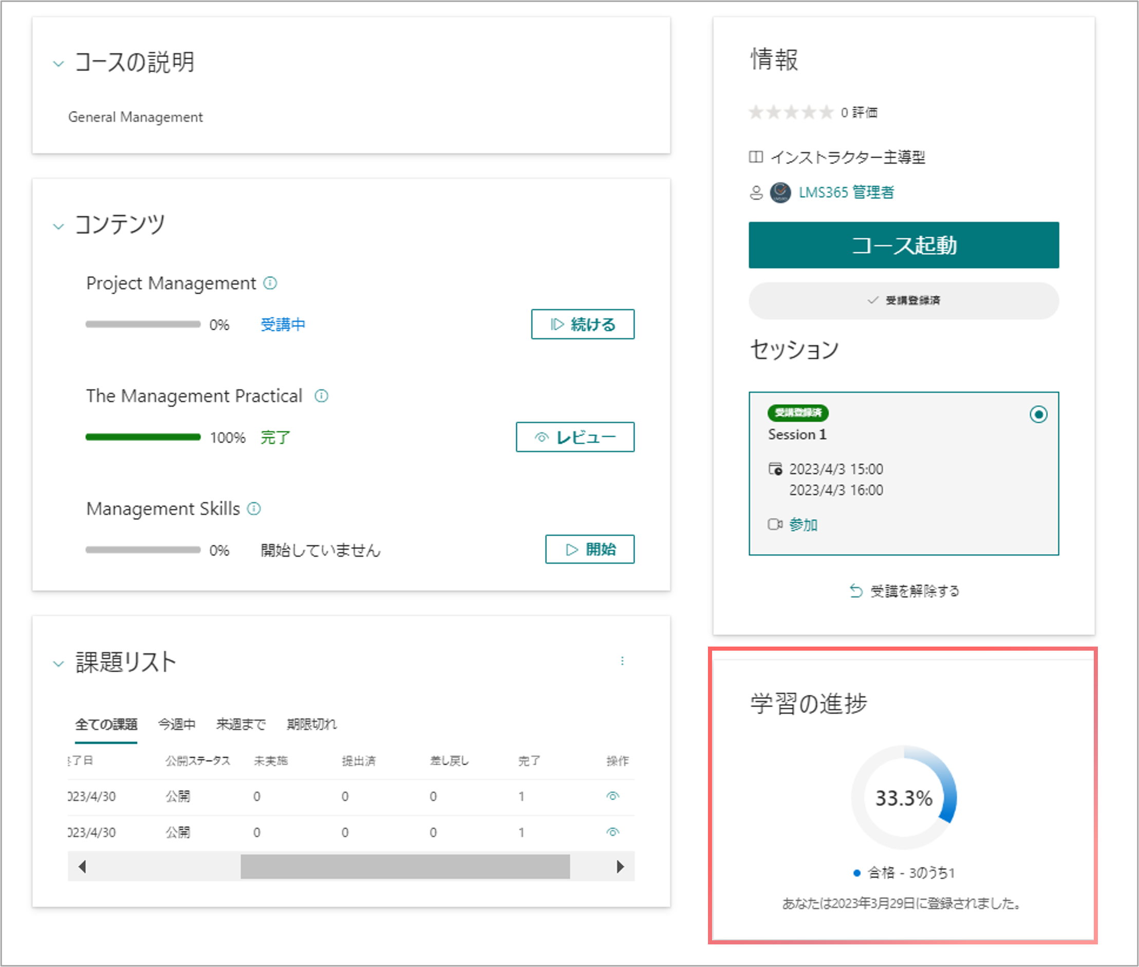
Task: Click the 公開ステータス column header
Action: point(198,761)
